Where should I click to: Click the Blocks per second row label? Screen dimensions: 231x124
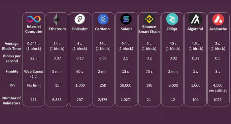coord(12,59)
